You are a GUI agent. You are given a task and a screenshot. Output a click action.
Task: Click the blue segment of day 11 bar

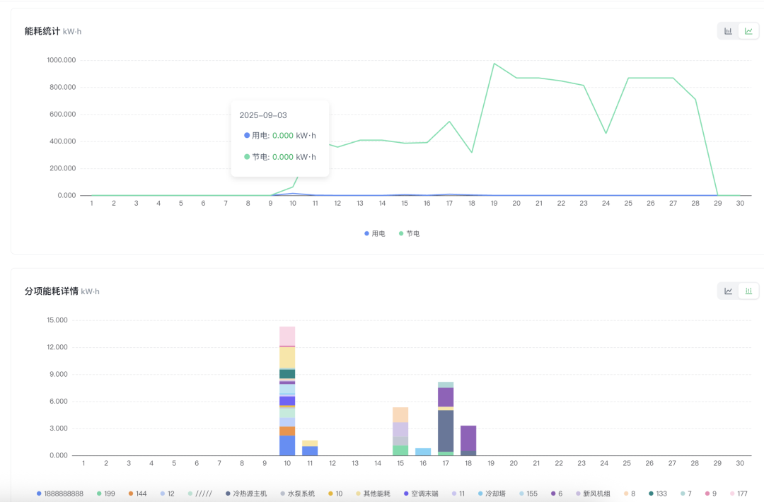310,451
